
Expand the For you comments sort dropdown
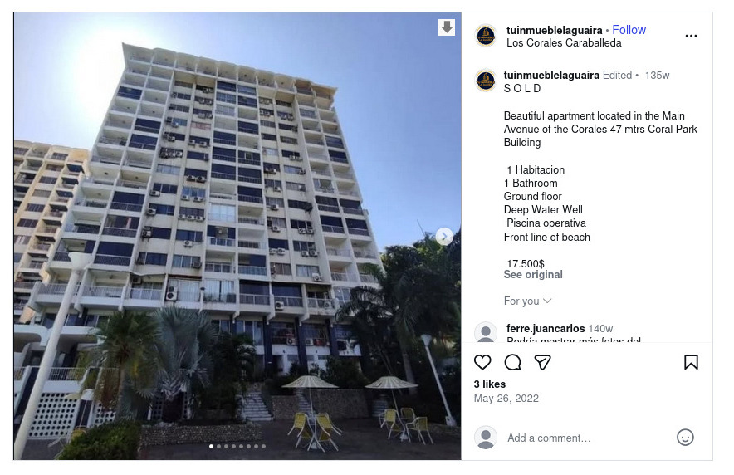click(x=527, y=301)
